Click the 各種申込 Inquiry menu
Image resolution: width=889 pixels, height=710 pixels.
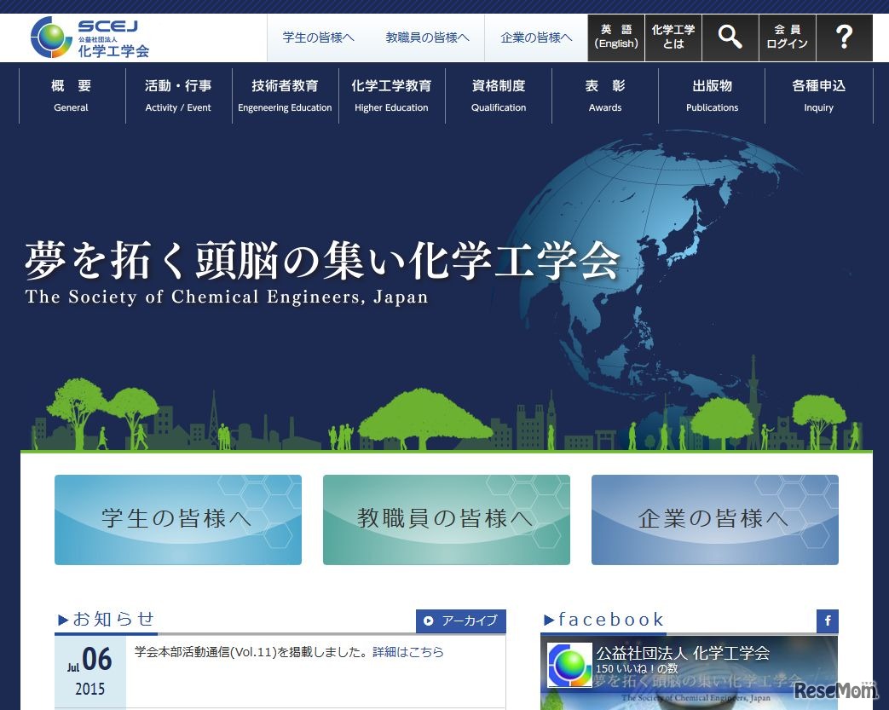818,94
